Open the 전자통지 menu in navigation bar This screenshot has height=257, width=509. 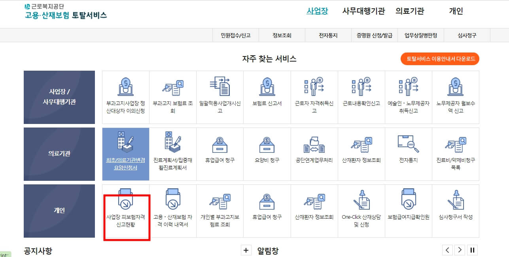coord(328,35)
